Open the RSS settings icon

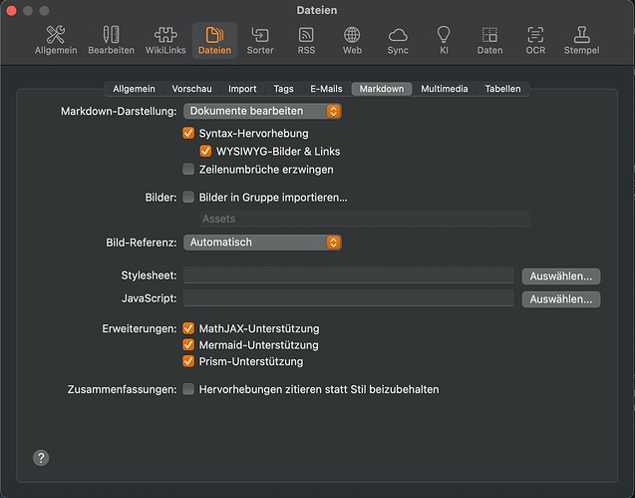click(306, 40)
